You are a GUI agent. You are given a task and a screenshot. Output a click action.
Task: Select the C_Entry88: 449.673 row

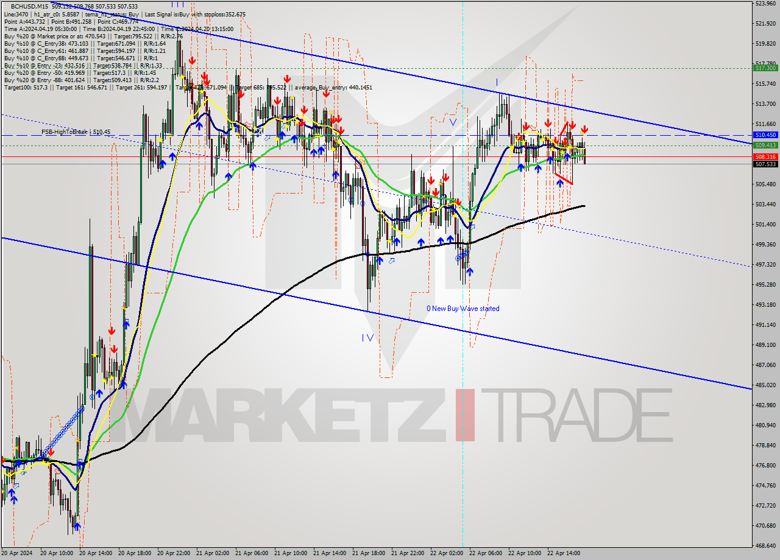pos(80,58)
